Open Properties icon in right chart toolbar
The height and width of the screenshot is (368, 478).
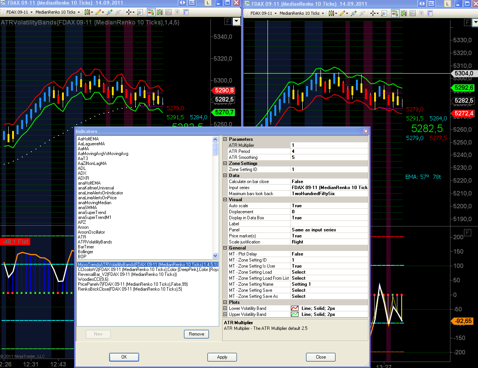(x=430, y=13)
